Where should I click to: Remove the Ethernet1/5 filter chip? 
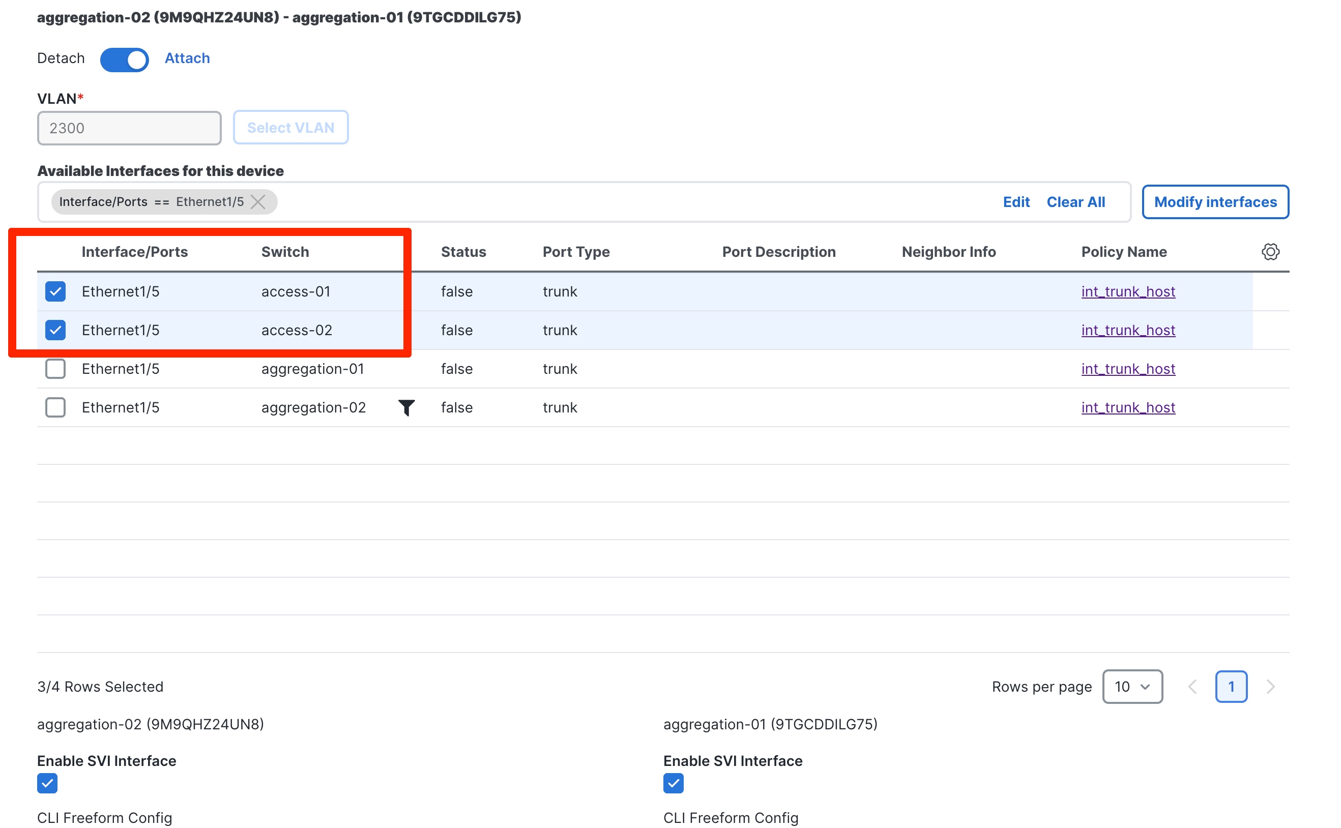click(x=258, y=201)
